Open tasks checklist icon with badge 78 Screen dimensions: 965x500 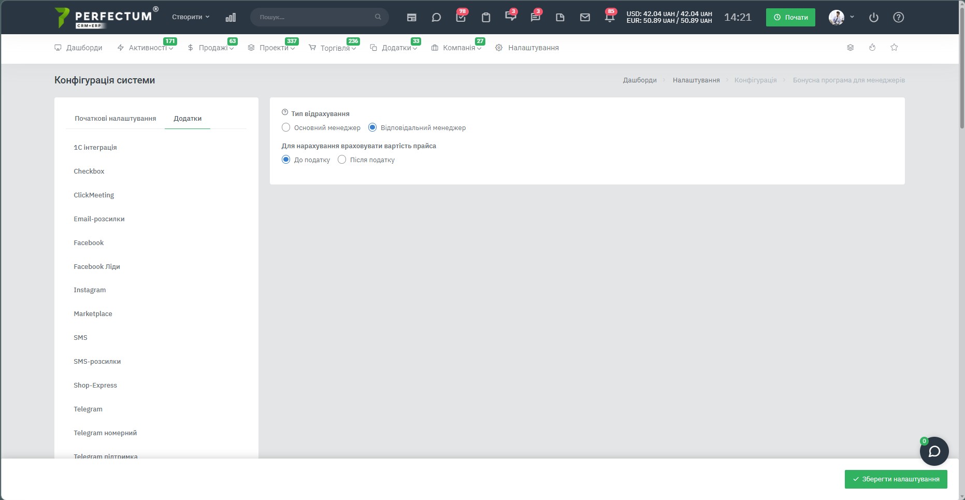click(x=461, y=17)
